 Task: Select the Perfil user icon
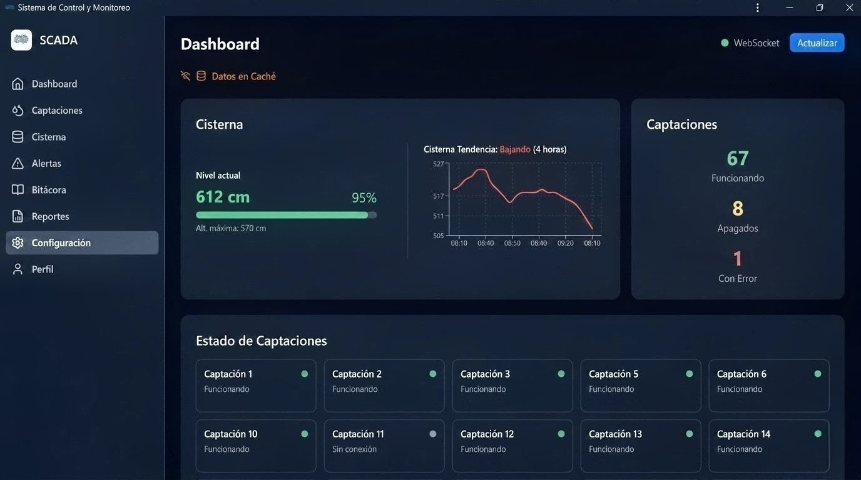point(18,269)
